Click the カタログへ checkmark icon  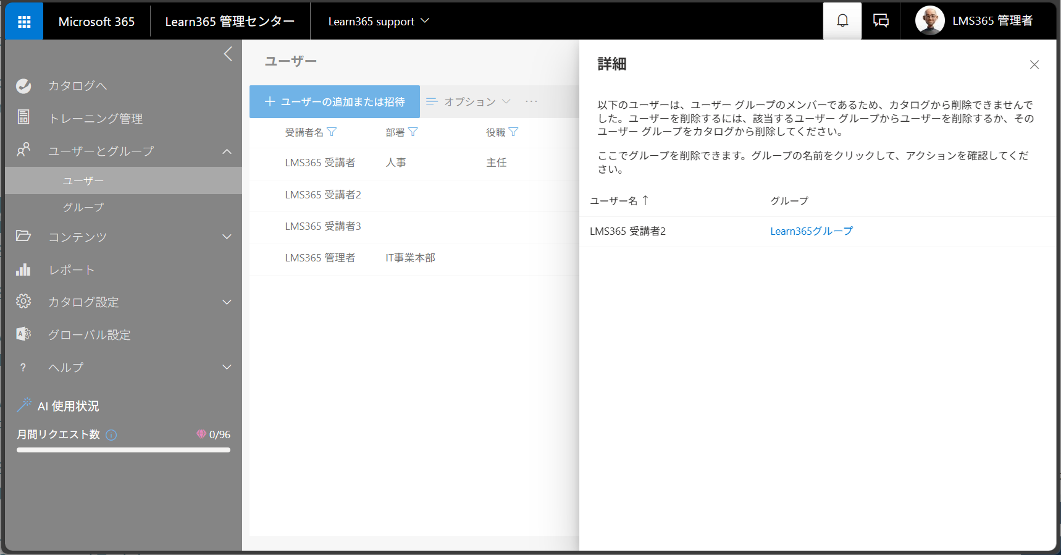click(23, 86)
